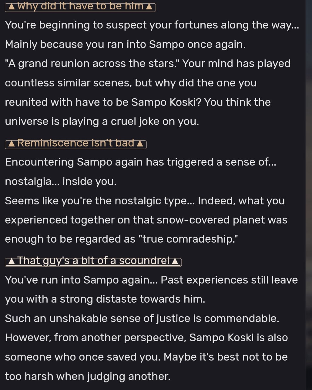Click the line starting "You've run into Sampo again"
The image size is (312, 390).
pyautogui.click(x=151, y=280)
